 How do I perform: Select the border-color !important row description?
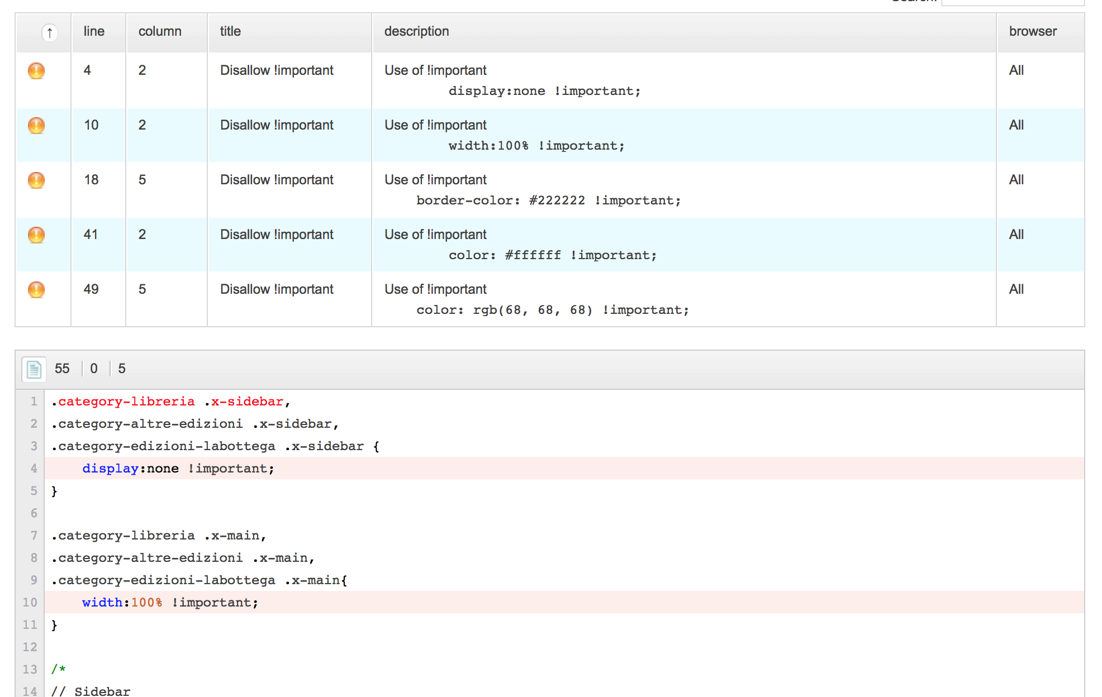[x=548, y=200]
